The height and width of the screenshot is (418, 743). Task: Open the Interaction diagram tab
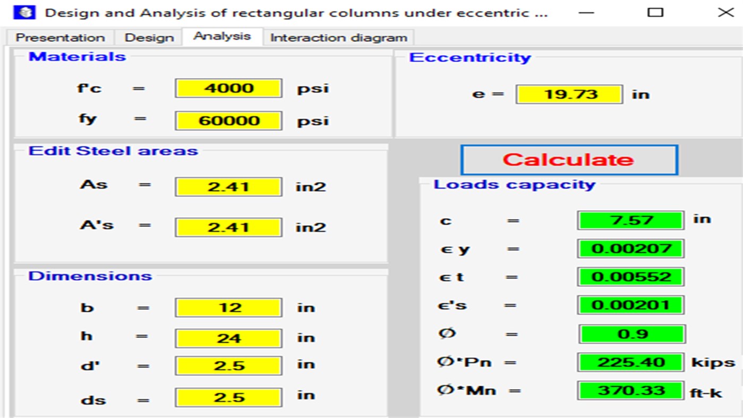pyautogui.click(x=338, y=37)
